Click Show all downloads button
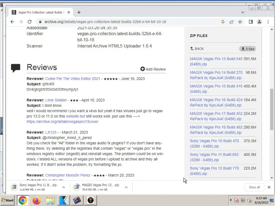Screen dimensions: 275x206 (254, 187)
